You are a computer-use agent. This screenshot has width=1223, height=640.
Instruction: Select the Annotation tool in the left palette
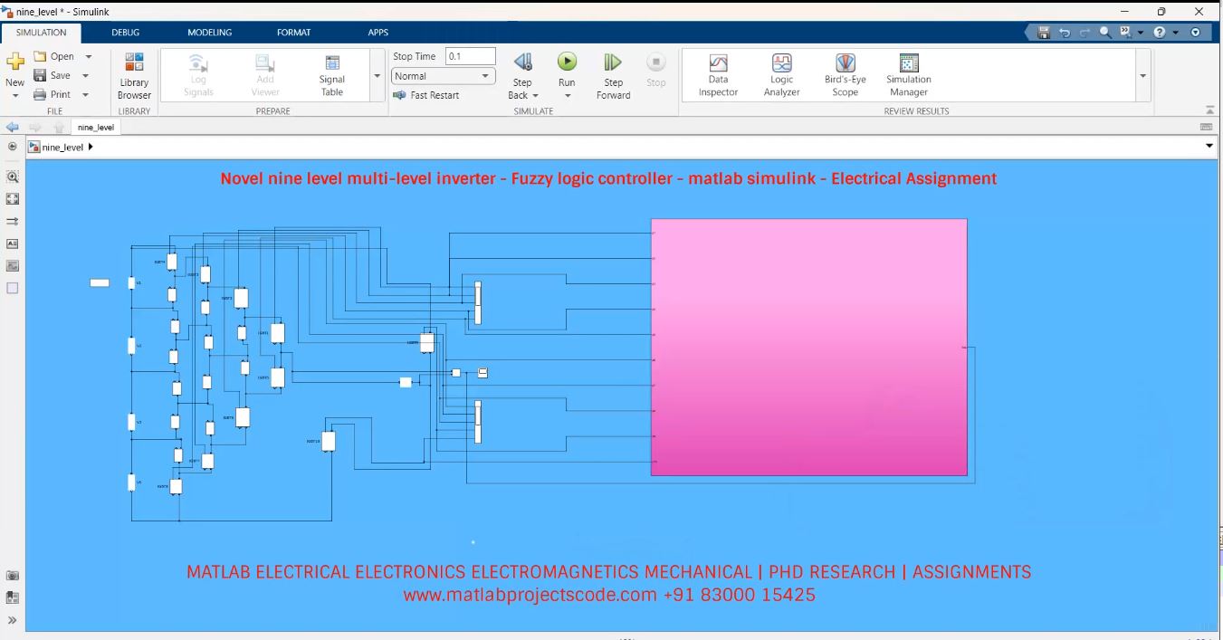point(13,244)
